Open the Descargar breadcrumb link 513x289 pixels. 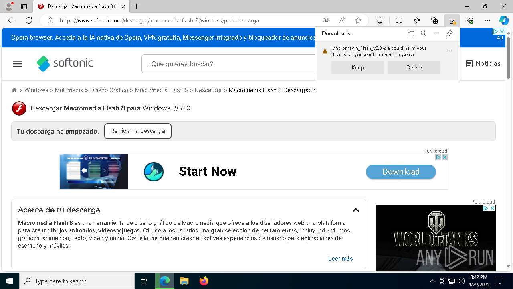point(208,90)
